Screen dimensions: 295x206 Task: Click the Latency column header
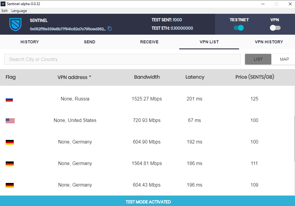point(195,77)
